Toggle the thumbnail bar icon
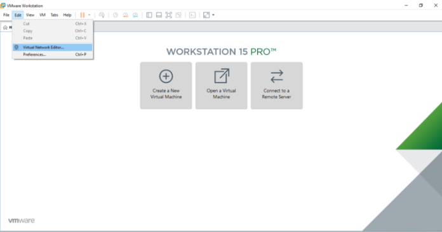Viewport: 442px width, 232px height. 159,15
